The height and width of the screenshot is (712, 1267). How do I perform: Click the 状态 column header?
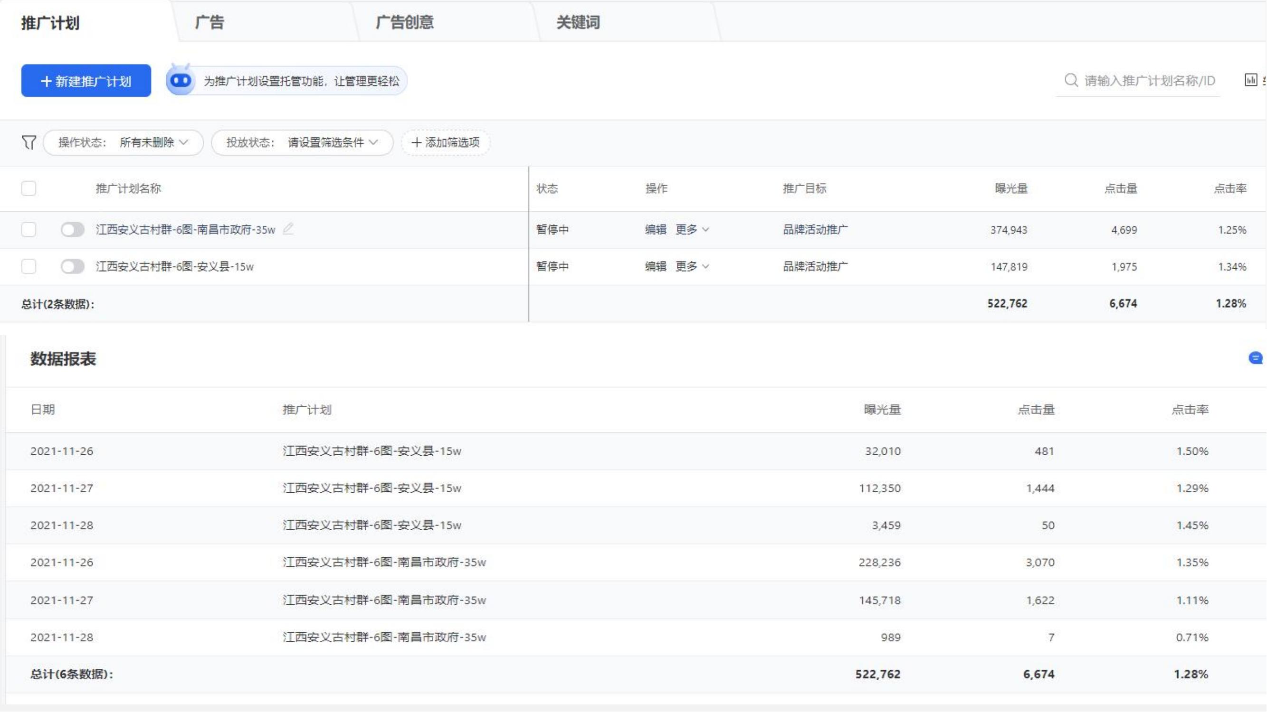547,188
